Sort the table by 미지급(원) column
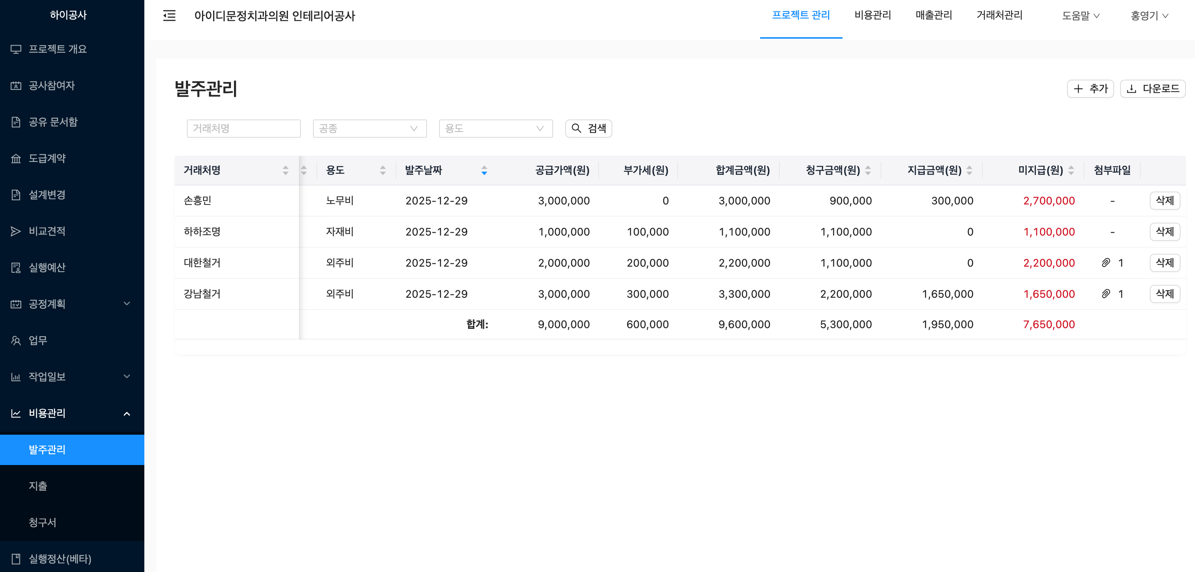The width and height of the screenshot is (1195, 572). pos(1071,170)
